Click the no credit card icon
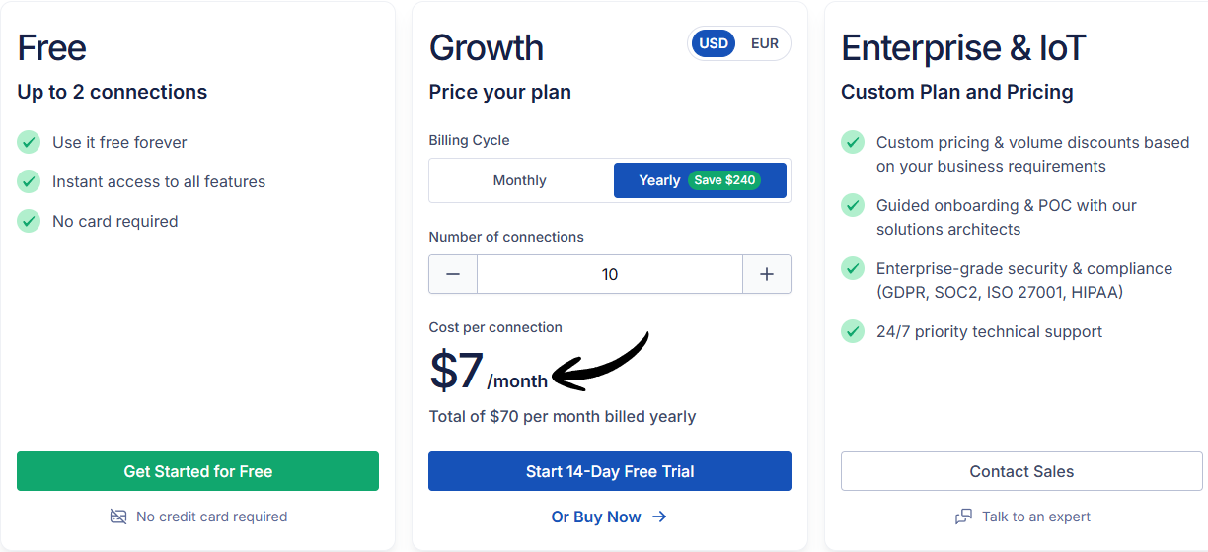 pos(118,517)
